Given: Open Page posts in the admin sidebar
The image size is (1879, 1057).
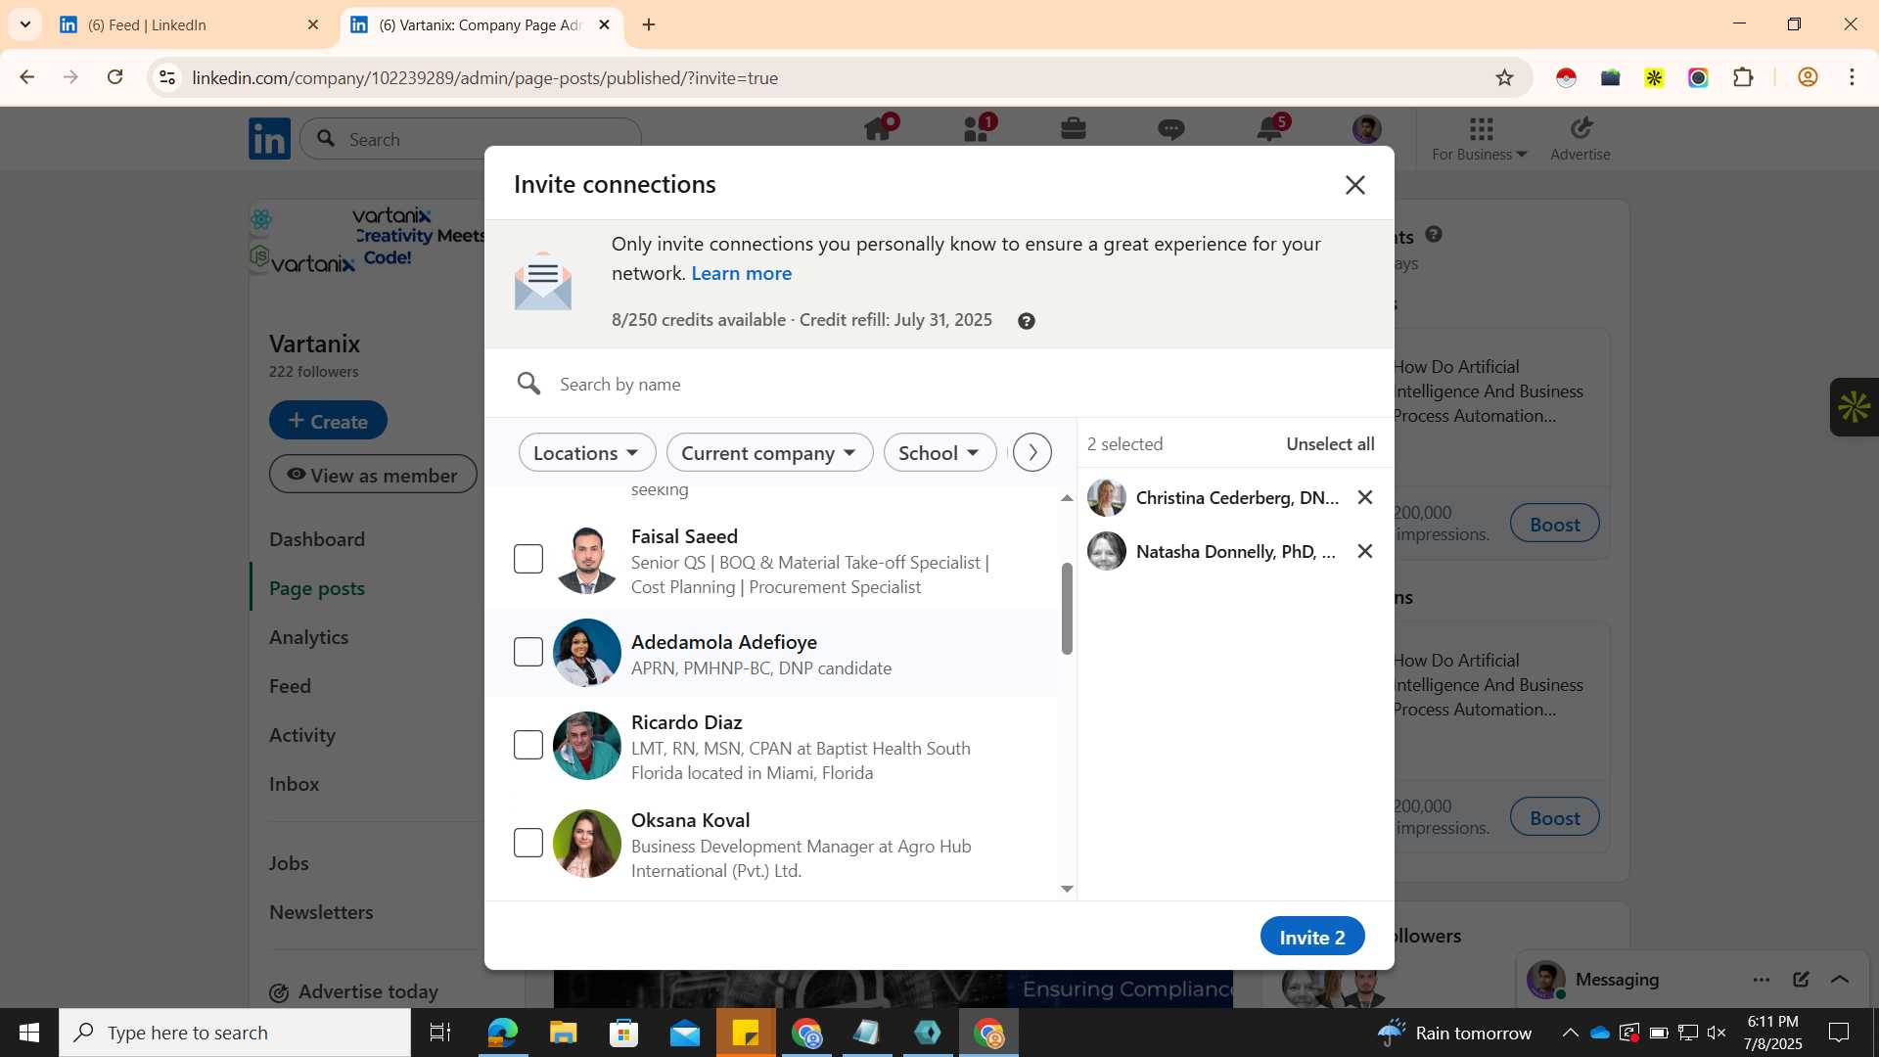Looking at the screenshot, I should coord(317,588).
